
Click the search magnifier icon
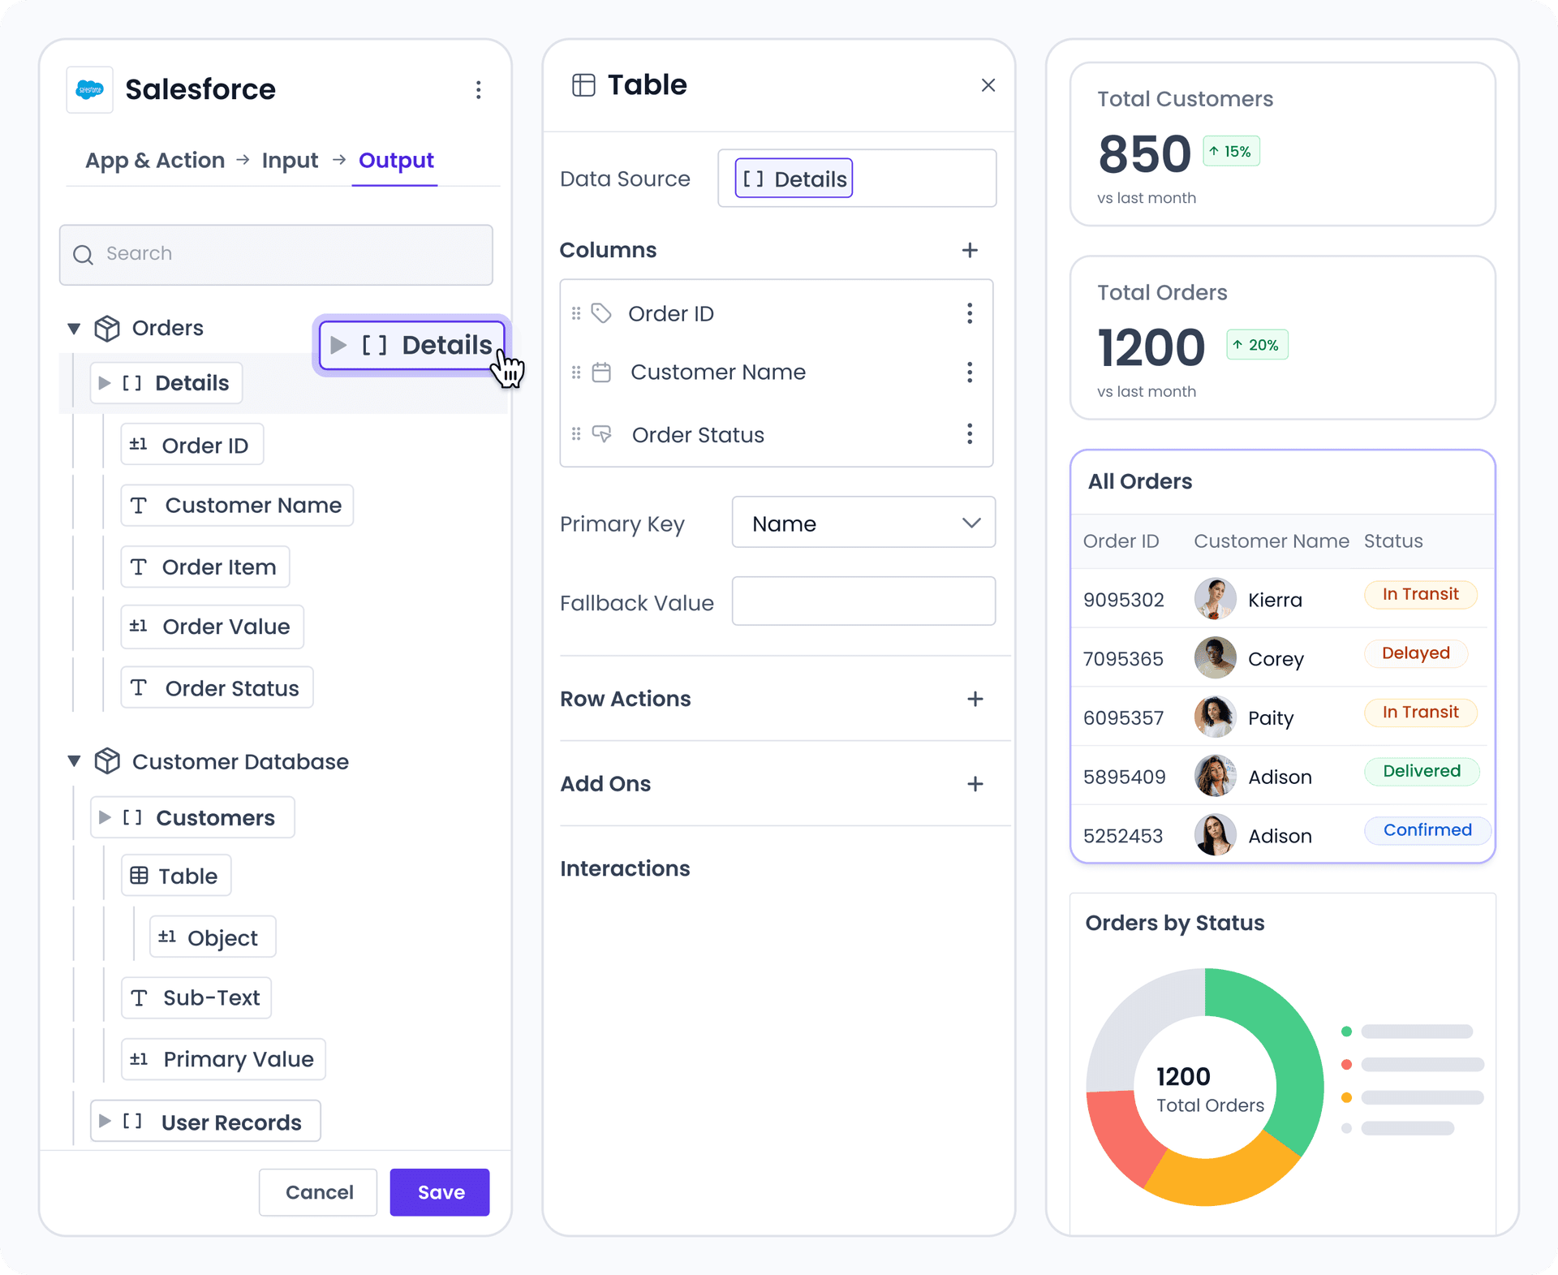click(x=83, y=255)
